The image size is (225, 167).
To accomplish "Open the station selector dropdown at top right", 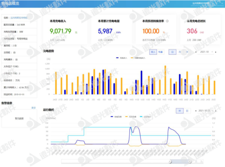I will tap(211, 3).
